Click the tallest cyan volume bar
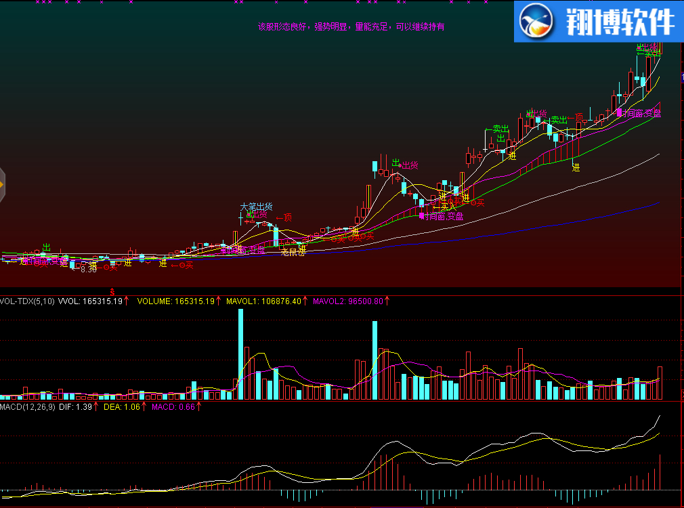684x508 pixels. pos(241,354)
